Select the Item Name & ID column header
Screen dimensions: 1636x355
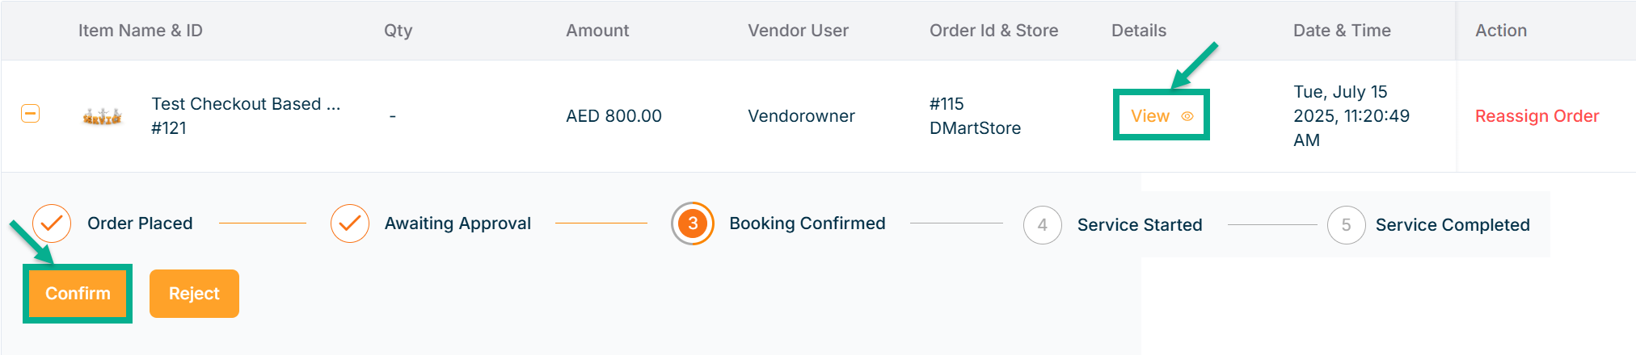(141, 31)
